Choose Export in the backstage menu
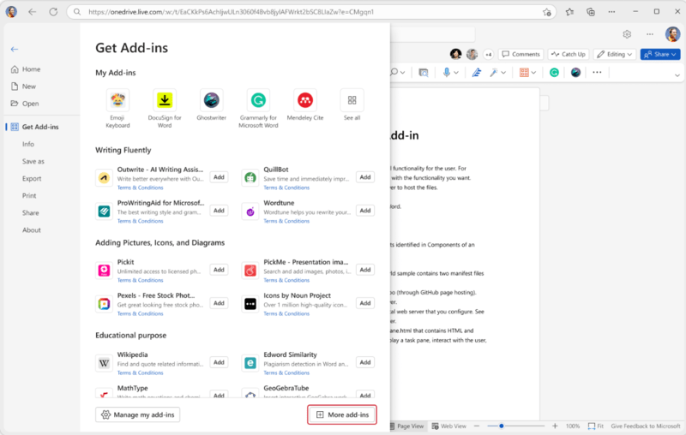Screen dimensions: 686x435 (x=32, y=179)
